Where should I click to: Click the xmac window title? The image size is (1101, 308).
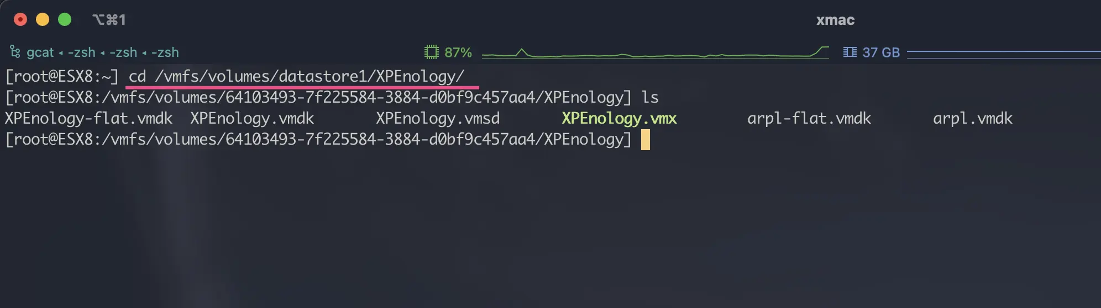(x=835, y=20)
